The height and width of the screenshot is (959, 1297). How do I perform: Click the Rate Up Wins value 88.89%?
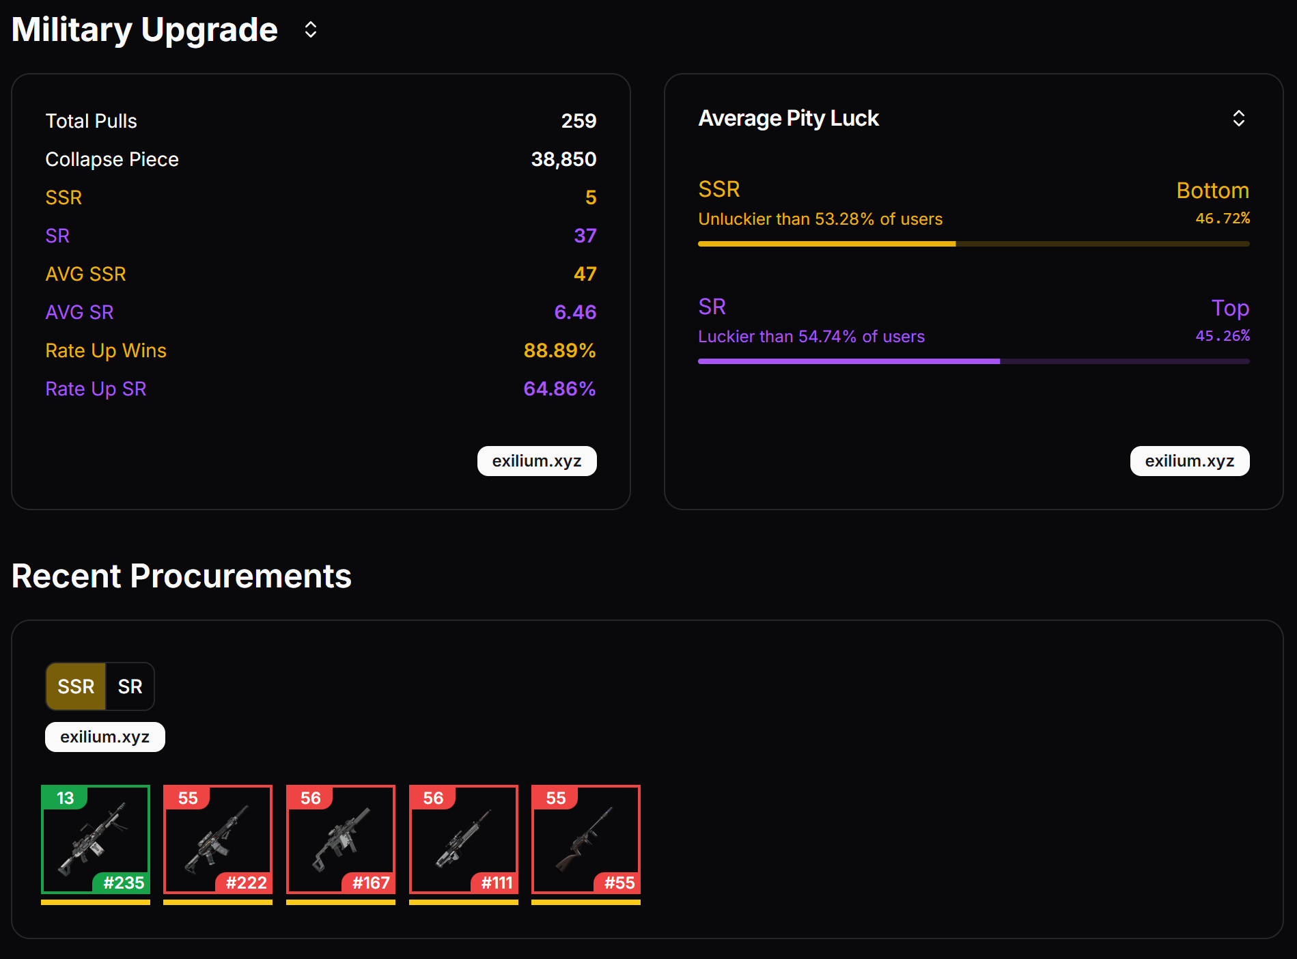559,350
